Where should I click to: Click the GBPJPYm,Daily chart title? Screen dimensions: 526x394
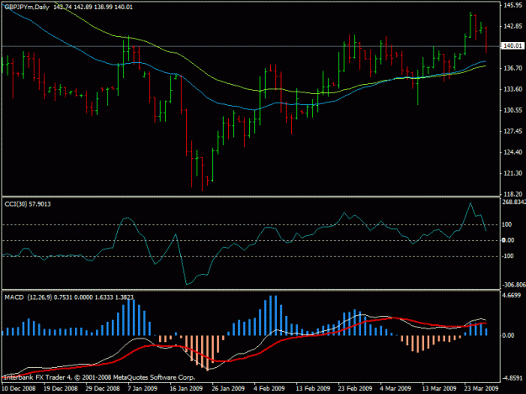point(27,7)
